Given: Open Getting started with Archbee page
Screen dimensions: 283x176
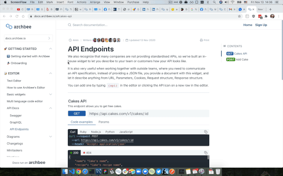Looking at the screenshot, I should [28, 56].
